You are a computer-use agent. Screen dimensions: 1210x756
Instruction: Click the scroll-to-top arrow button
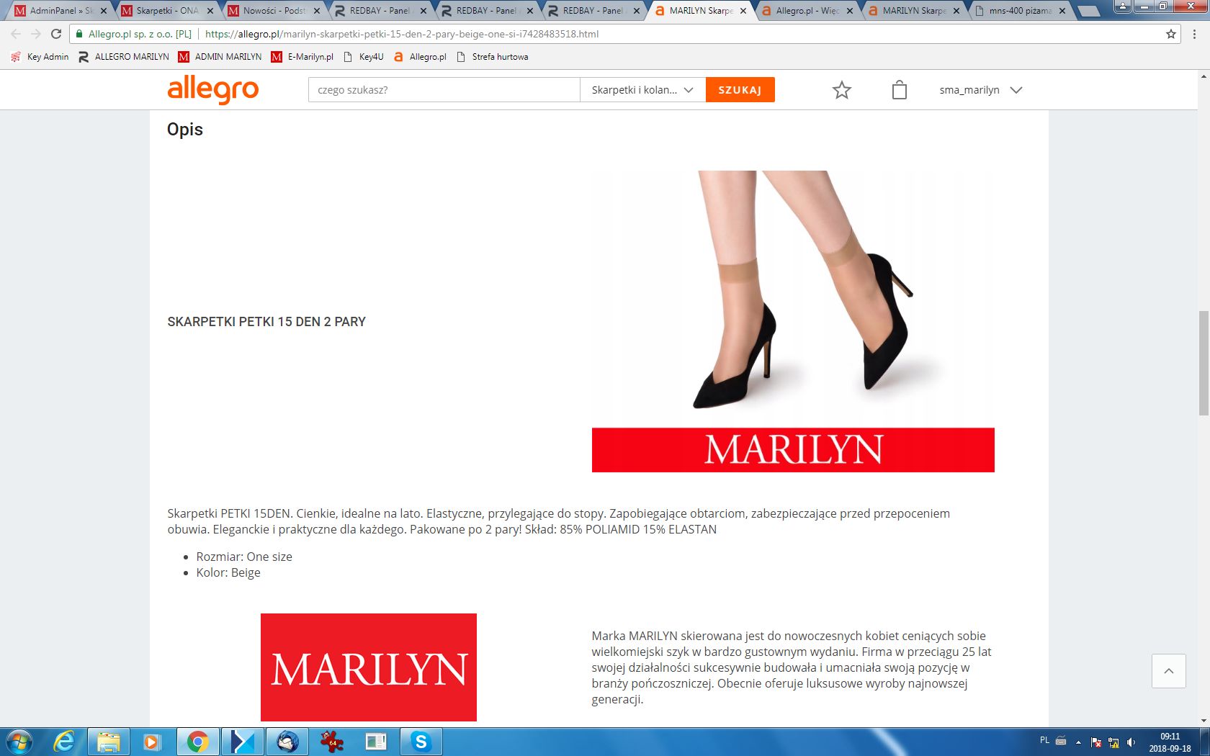point(1168,671)
